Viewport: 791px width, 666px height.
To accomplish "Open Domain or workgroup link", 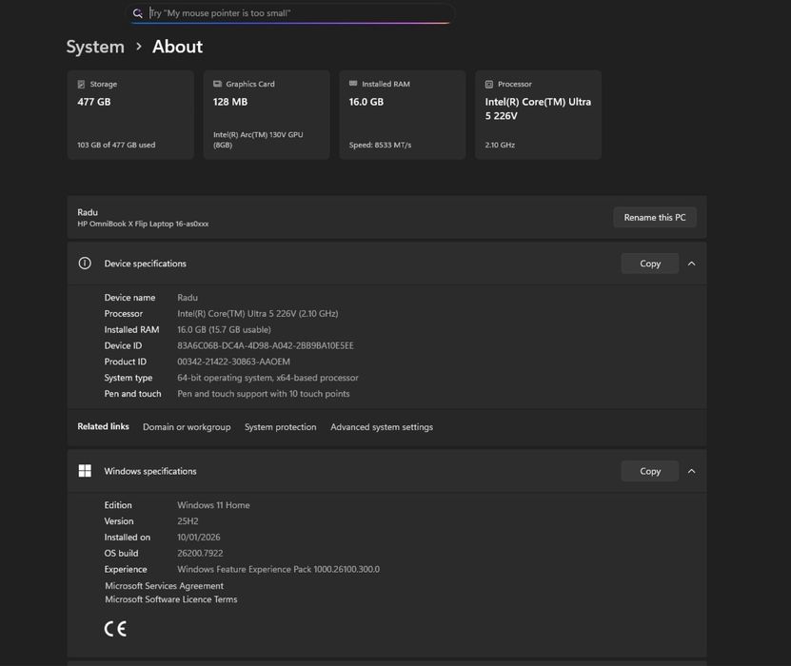I will [187, 427].
